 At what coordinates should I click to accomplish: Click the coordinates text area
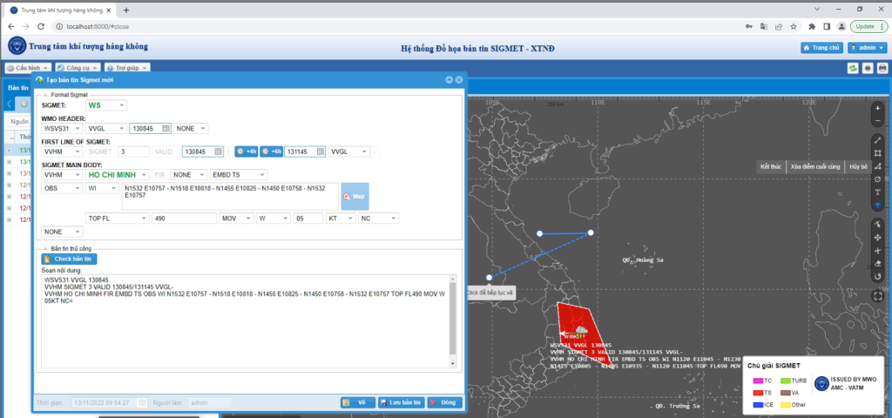[x=230, y=196]
